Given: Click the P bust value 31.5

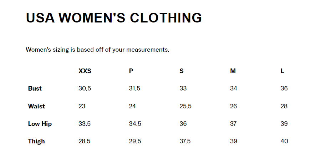Looking at the screenshot, I should click(134, 88).
